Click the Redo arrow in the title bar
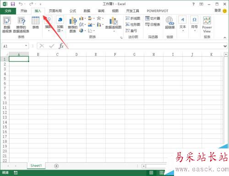 [32, 4]
